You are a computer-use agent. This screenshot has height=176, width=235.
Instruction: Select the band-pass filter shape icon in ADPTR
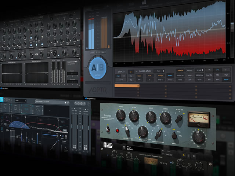[217, 70]
